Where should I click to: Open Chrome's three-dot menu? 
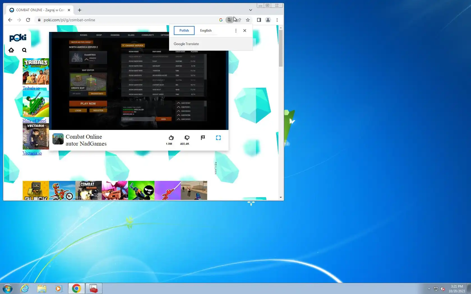pyautogui.click(x=277, y=20)
